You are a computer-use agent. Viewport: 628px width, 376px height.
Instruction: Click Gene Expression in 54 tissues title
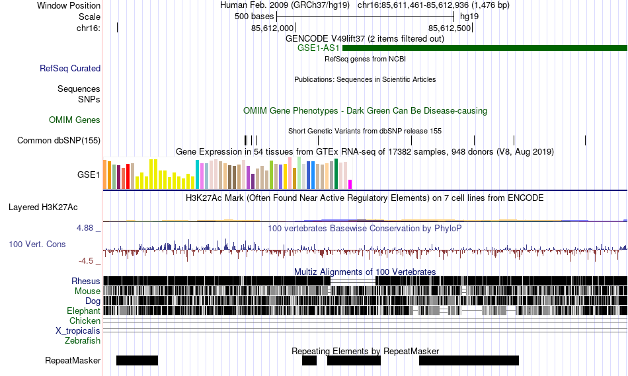[365, 152]
